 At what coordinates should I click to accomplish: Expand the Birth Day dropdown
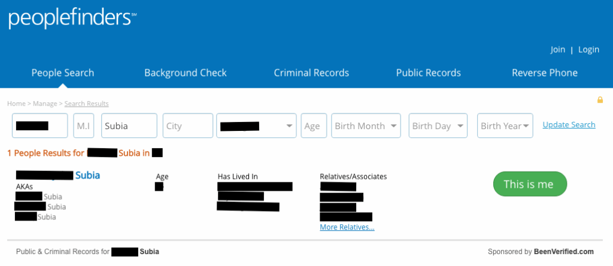(x=438, y=126)
